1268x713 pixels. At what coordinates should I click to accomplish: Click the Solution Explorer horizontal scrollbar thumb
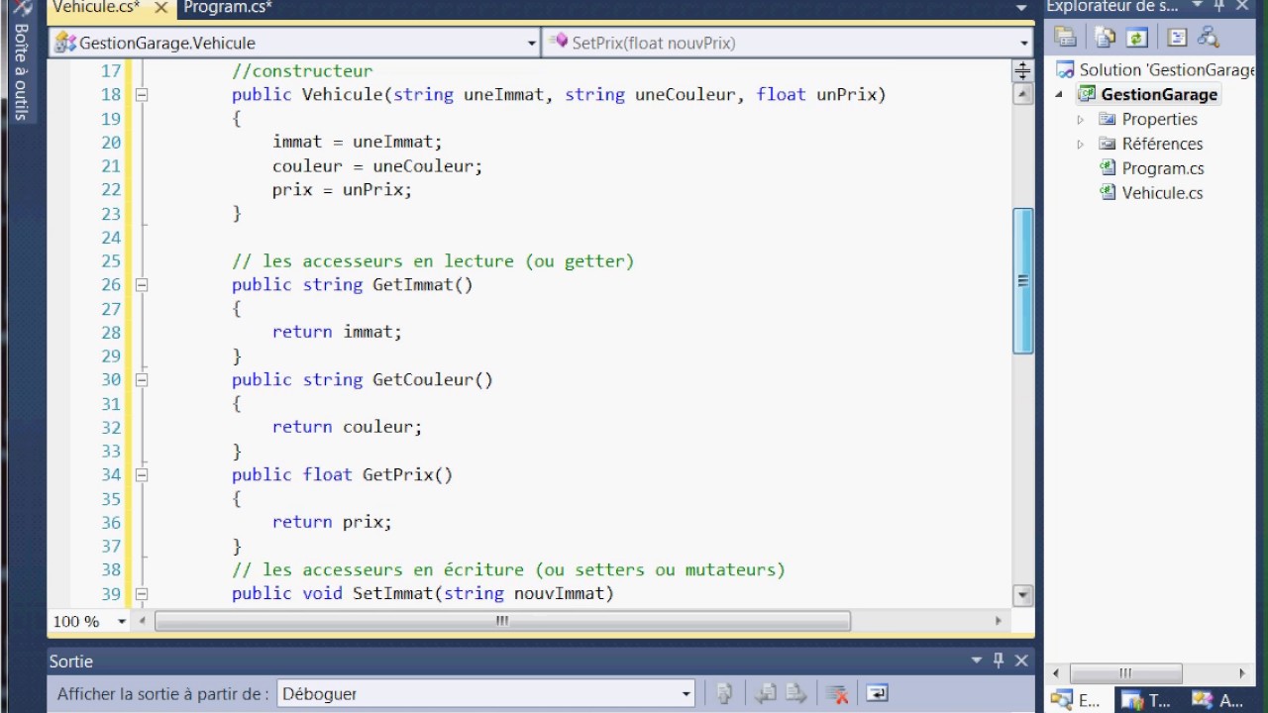[x=1125, y=673]
